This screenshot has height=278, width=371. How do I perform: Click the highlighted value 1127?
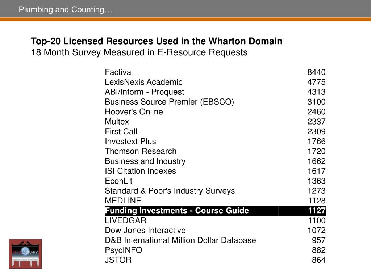pyautogui.click(x=317, y=211)
